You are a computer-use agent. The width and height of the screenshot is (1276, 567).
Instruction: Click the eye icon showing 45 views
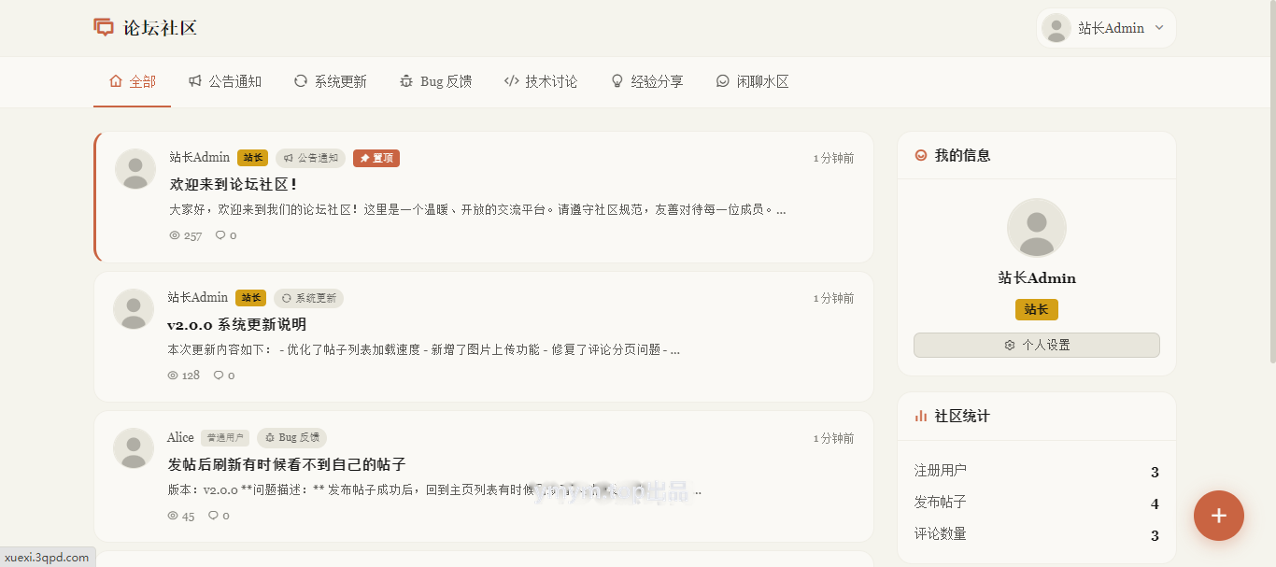(x=172, y=516)
